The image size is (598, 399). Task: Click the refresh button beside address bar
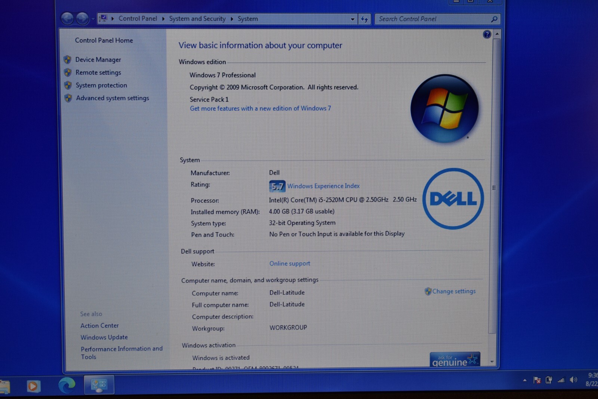tap(364, 19)
